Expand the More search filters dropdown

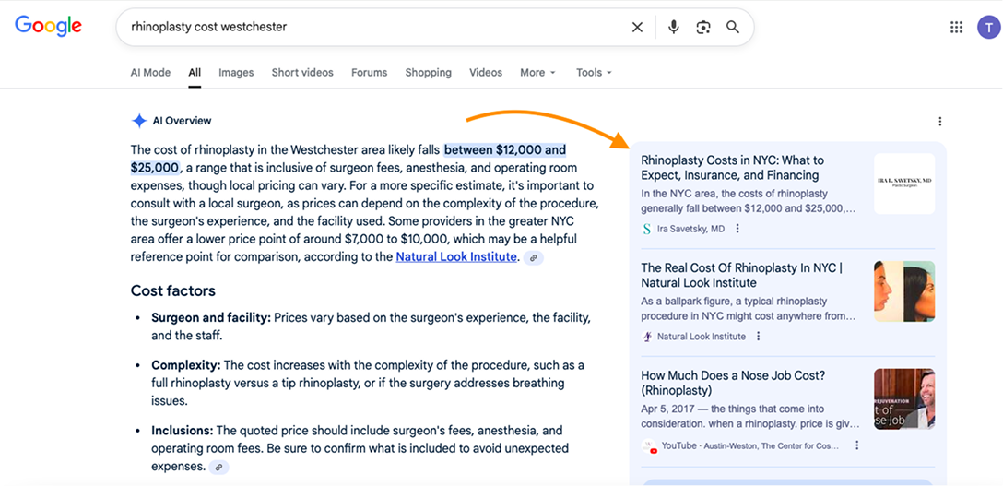click(x=537, y=73)
